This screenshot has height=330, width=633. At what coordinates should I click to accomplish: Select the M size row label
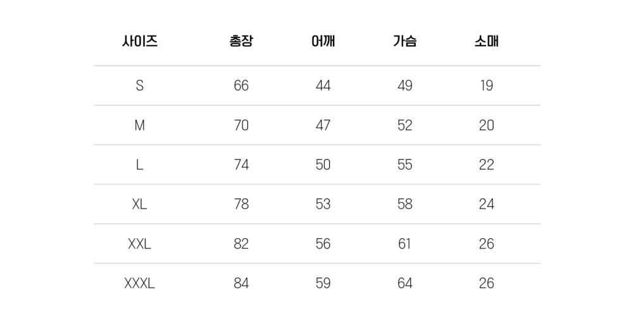pyautogui.click(x=139, y=125)
